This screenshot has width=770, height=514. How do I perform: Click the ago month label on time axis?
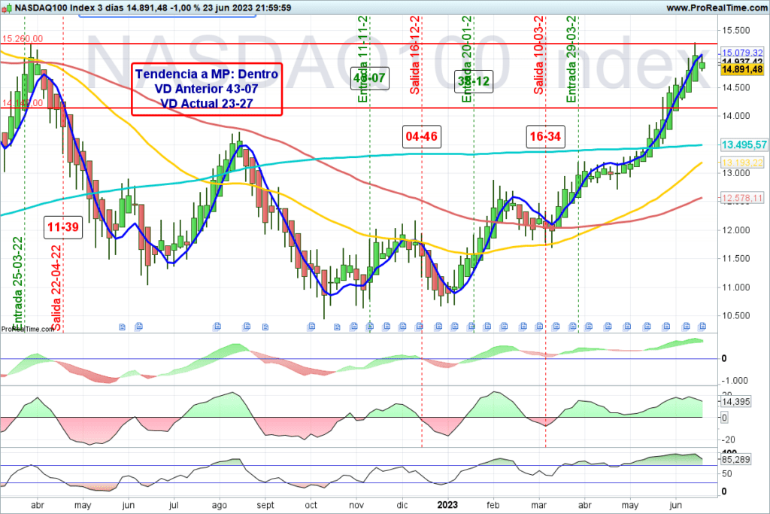(219, 505)
